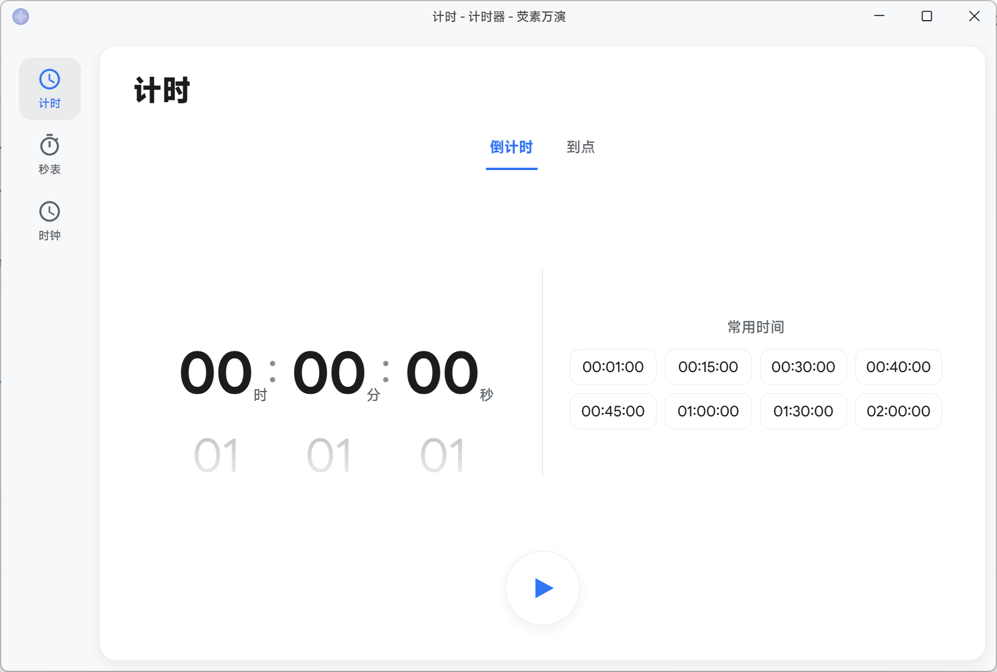Maximize the 计时器 window

coord(927,16)
